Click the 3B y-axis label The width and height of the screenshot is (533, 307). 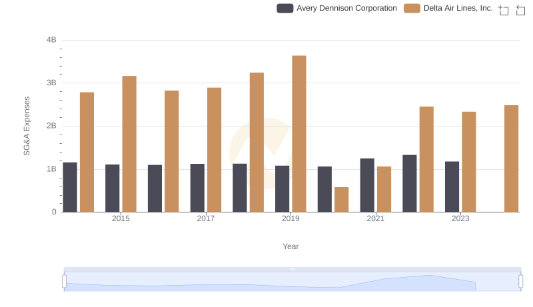(51, 83)
